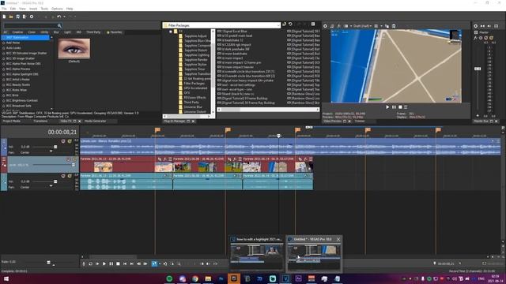This screenshot has width=506, height=284.
Task: Pause playback in the timeline transport
Action: pyautogui.click(x=111, y=263)
